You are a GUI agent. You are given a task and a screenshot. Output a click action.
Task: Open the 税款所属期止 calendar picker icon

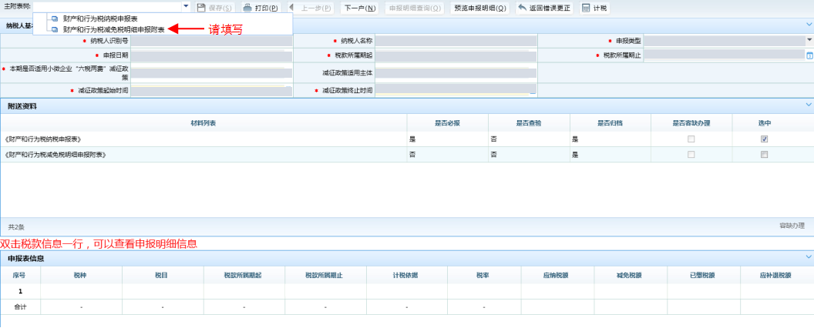[810, 55]
